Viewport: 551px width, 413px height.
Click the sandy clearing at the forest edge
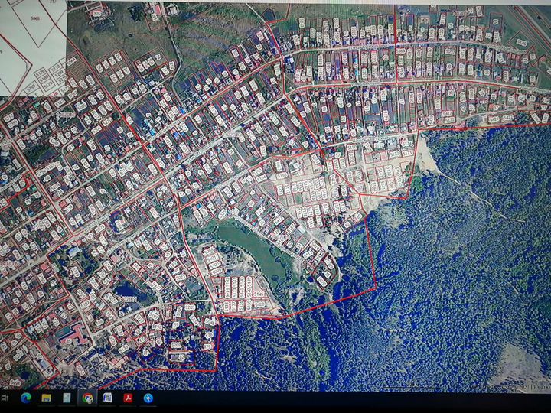coord(425,157)
